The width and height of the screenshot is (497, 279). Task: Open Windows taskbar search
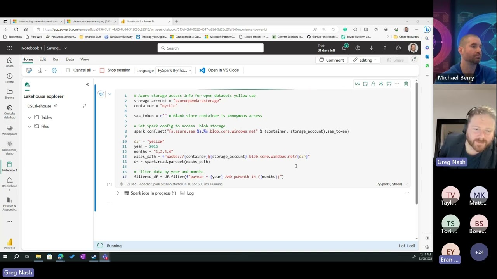(16, 257)
